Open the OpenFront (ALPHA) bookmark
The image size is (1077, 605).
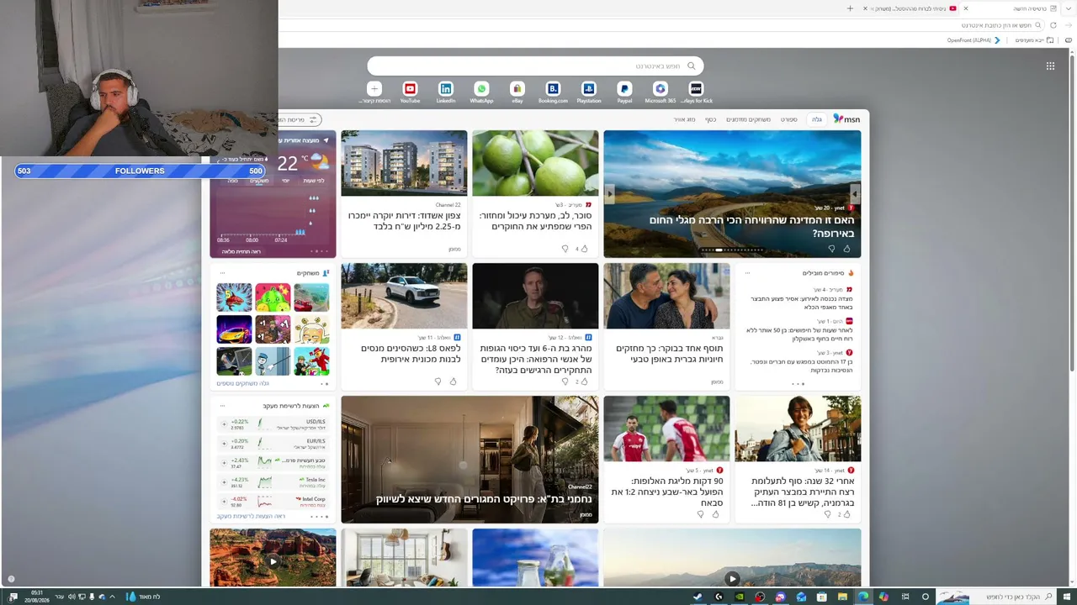pyautogui.click(x=974, y=40)
